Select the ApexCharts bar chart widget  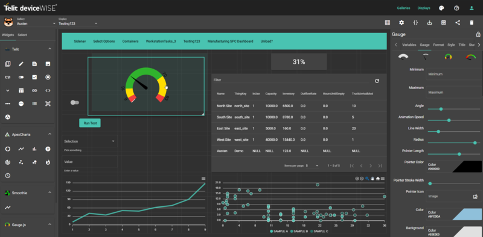(x=34, y=149)
